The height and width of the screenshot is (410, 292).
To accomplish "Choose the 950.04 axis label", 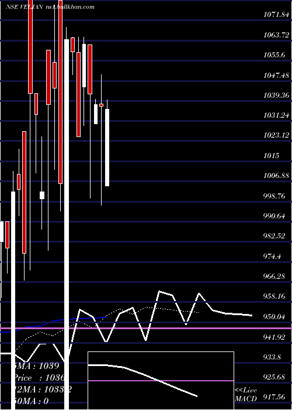I will [x=274, y=317].
